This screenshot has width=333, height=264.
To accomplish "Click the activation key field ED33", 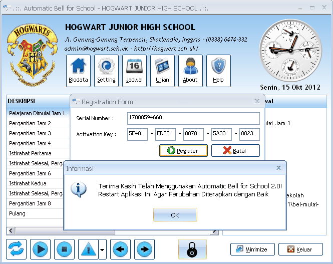I will point(165,134).
